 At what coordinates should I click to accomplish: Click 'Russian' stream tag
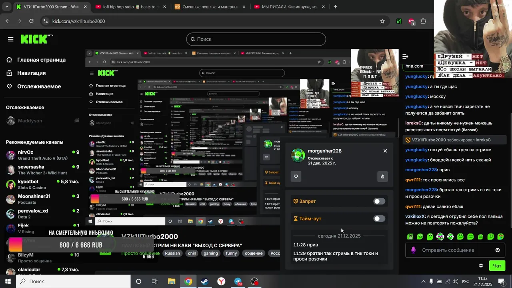point(172,253)
